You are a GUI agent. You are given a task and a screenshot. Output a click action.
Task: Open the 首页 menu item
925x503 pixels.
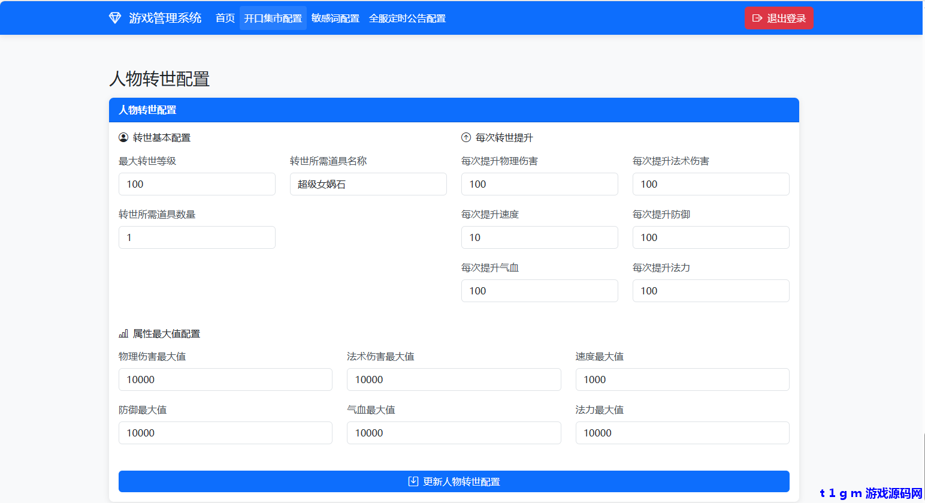click(x=225, y=18)
